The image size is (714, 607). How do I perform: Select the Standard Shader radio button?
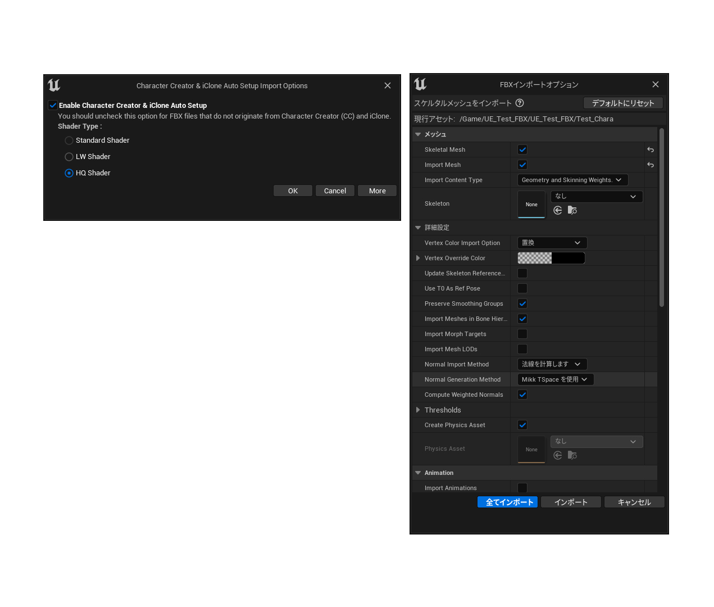69,141
